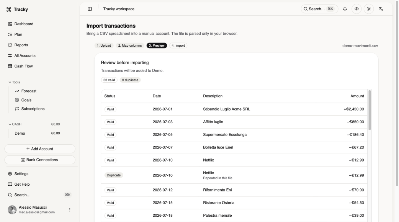This screenshot has height=222, width=399.
Task: Click the date 2026-07-18
Action: pyautogui.click(x=163, y=216)
